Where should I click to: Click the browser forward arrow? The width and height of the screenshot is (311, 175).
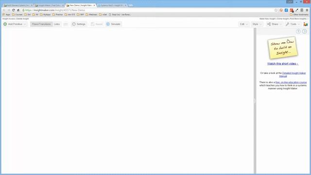point(9,10)
